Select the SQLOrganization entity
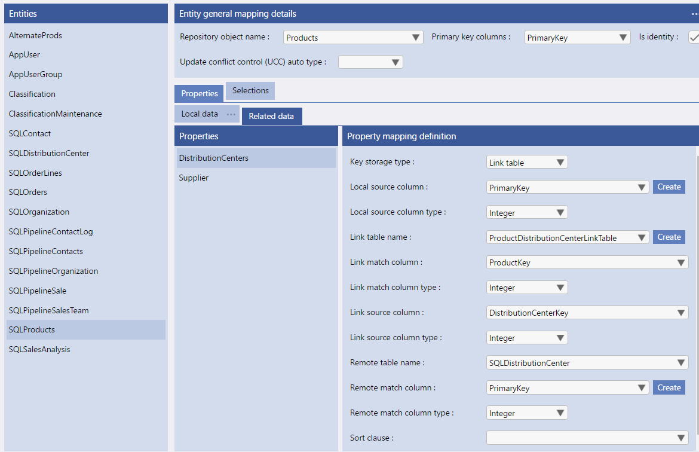Viewport: 699px width, 452px height. coord(85,212)
